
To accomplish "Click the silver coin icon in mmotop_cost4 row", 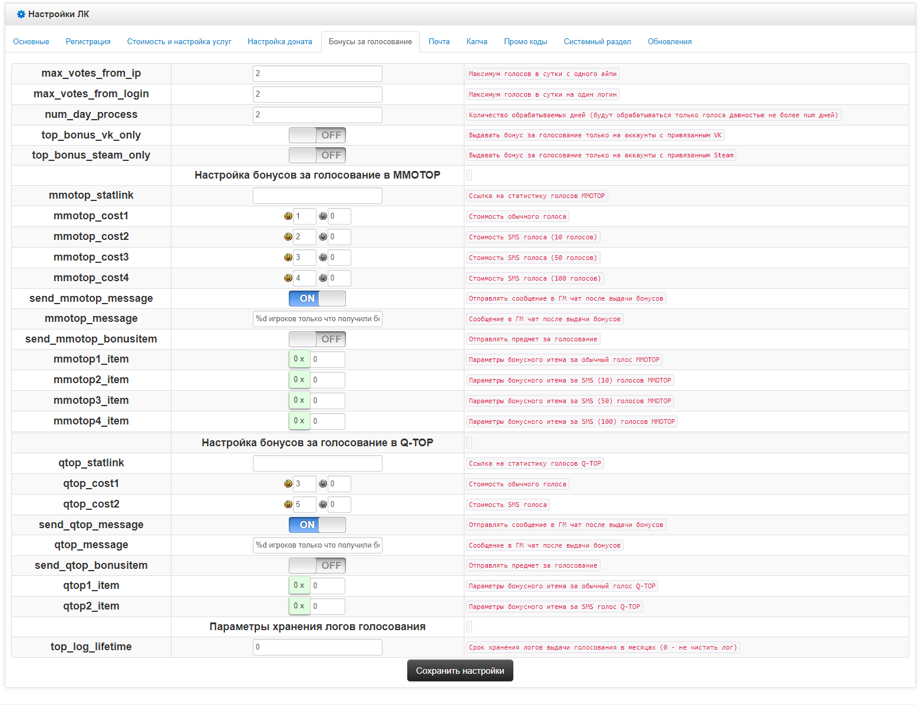I will click(x=322, y=278).
